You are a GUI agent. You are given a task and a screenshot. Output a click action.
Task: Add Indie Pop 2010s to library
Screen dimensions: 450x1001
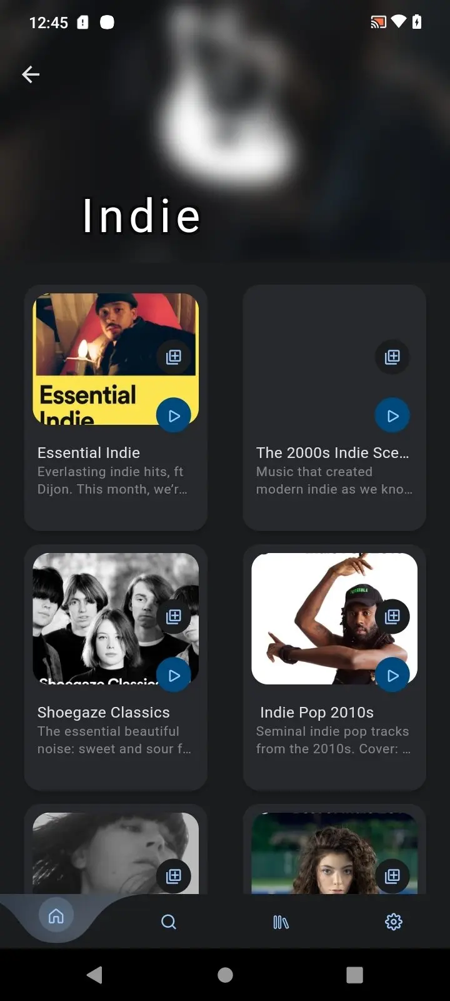coord(392,616)
